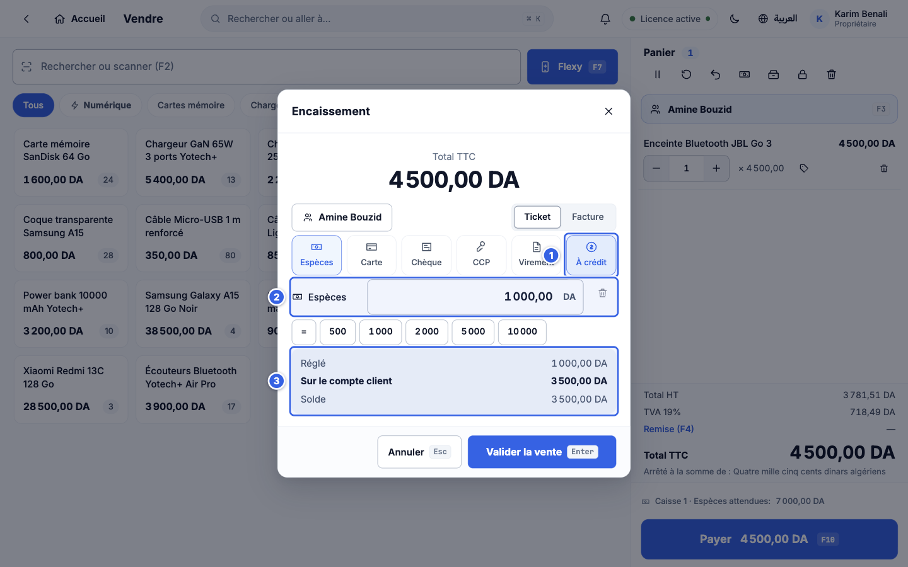Empty the cart with trash icon
The width and height of the screenshot is (908, 567).
(x=831, y=74)
